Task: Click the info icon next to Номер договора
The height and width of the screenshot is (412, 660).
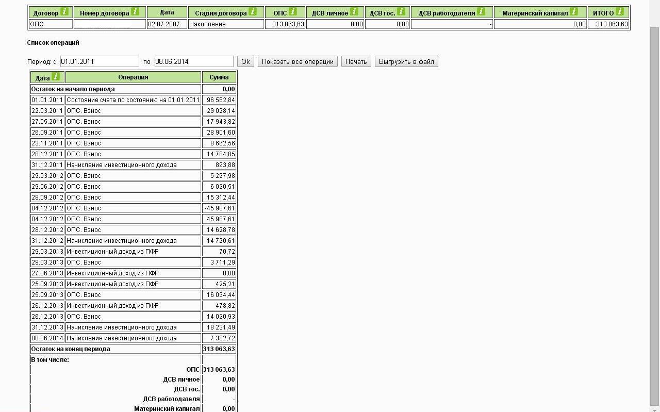Action: (135, 11)
